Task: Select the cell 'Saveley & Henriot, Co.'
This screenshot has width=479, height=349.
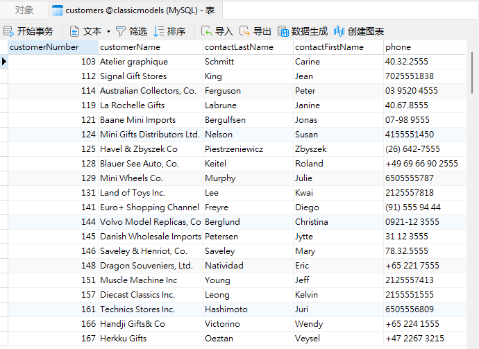Action: 151,251
